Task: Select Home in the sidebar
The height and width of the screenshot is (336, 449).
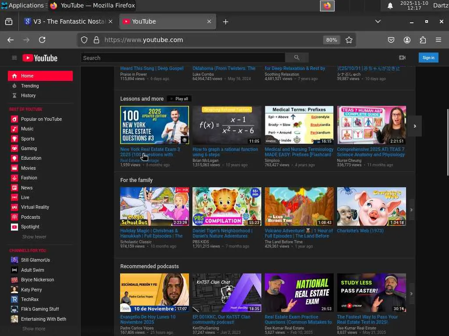Action: coord(40,76)
